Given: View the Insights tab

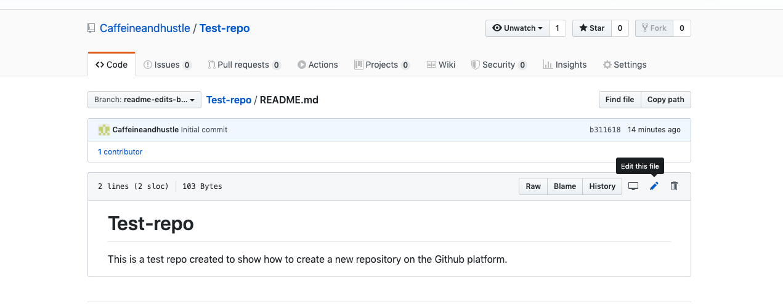Looking at the screenshot, I should [565, 65].
